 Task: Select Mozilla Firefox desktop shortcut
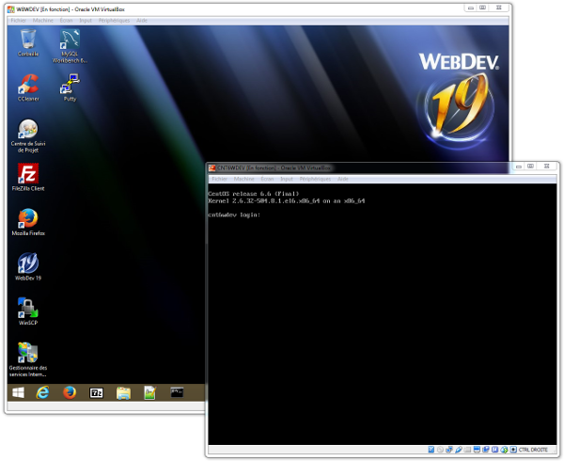tap(28, 222)
